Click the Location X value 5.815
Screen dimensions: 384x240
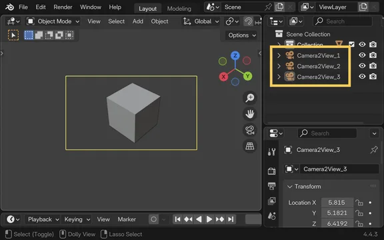point(337,203)
